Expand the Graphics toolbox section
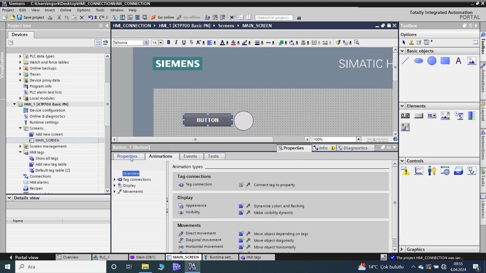 [402, 249]
